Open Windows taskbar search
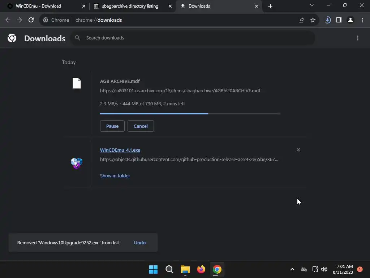370x278 pixels. click(169, 269)
